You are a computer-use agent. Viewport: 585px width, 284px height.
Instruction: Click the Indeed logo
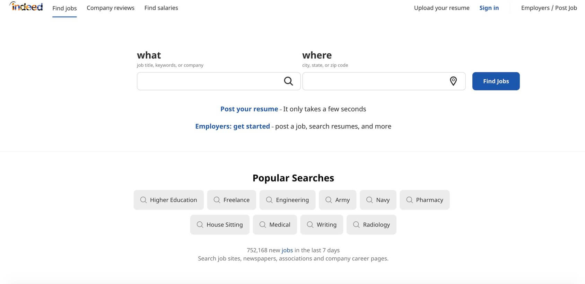click(26, 7)
